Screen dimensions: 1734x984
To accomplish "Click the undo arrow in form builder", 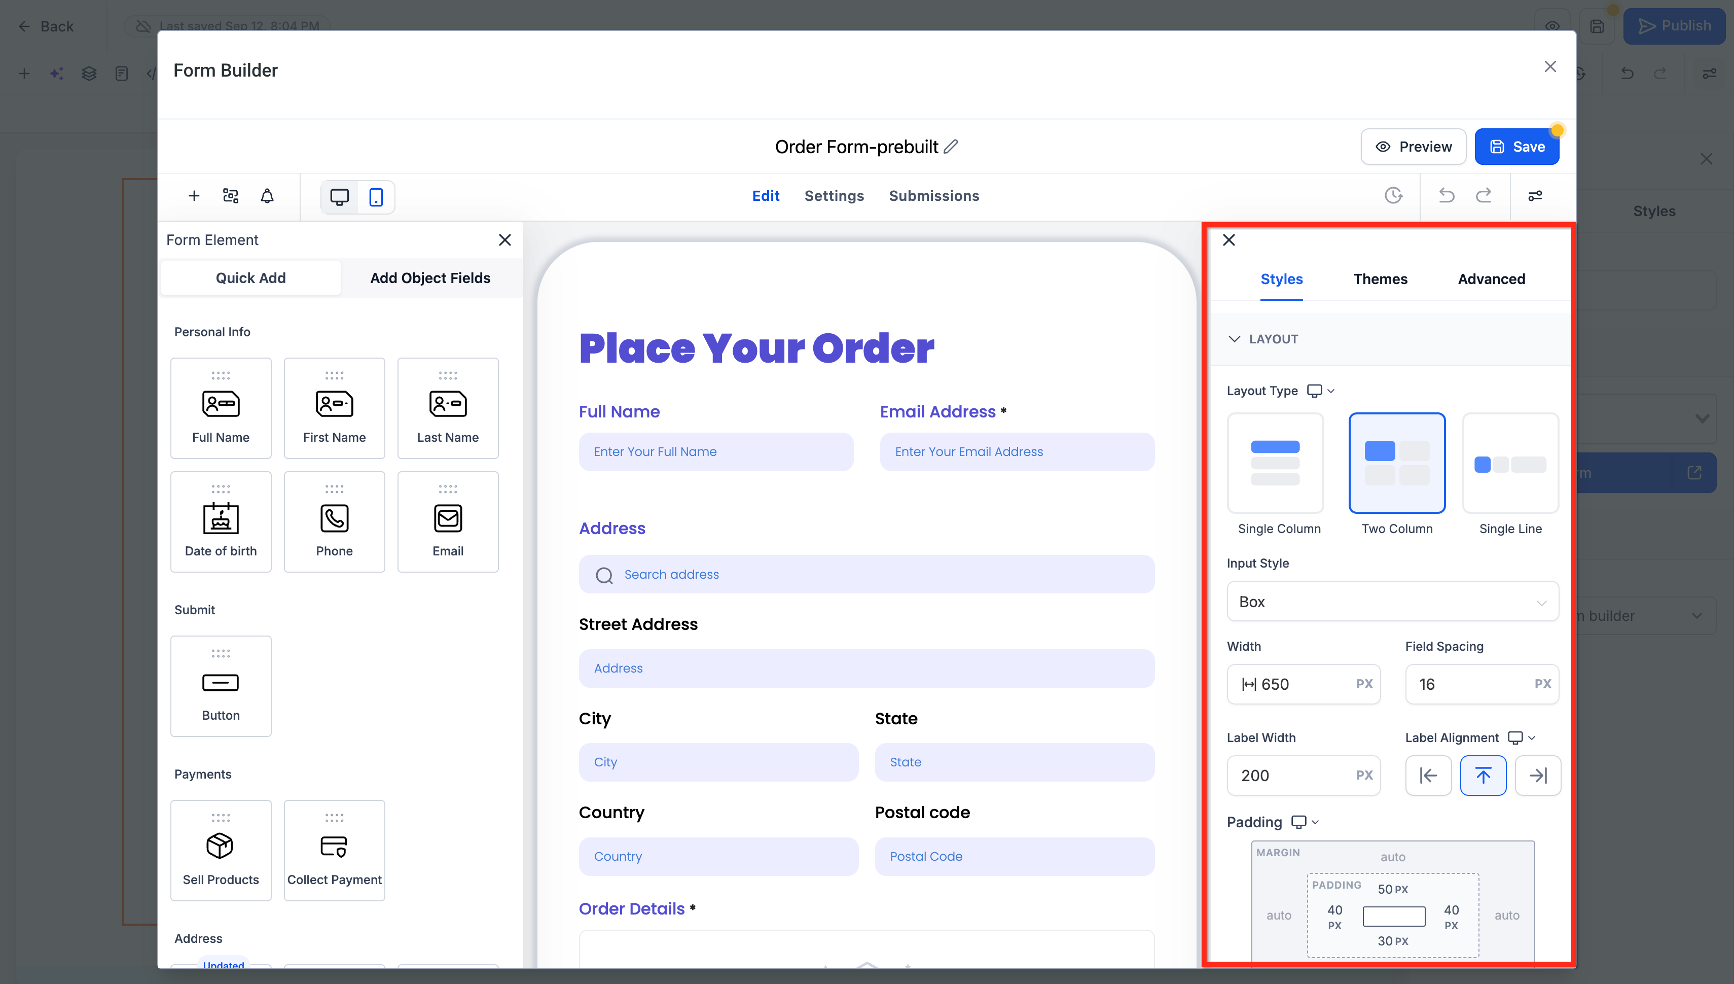I will pos(1446,196).
